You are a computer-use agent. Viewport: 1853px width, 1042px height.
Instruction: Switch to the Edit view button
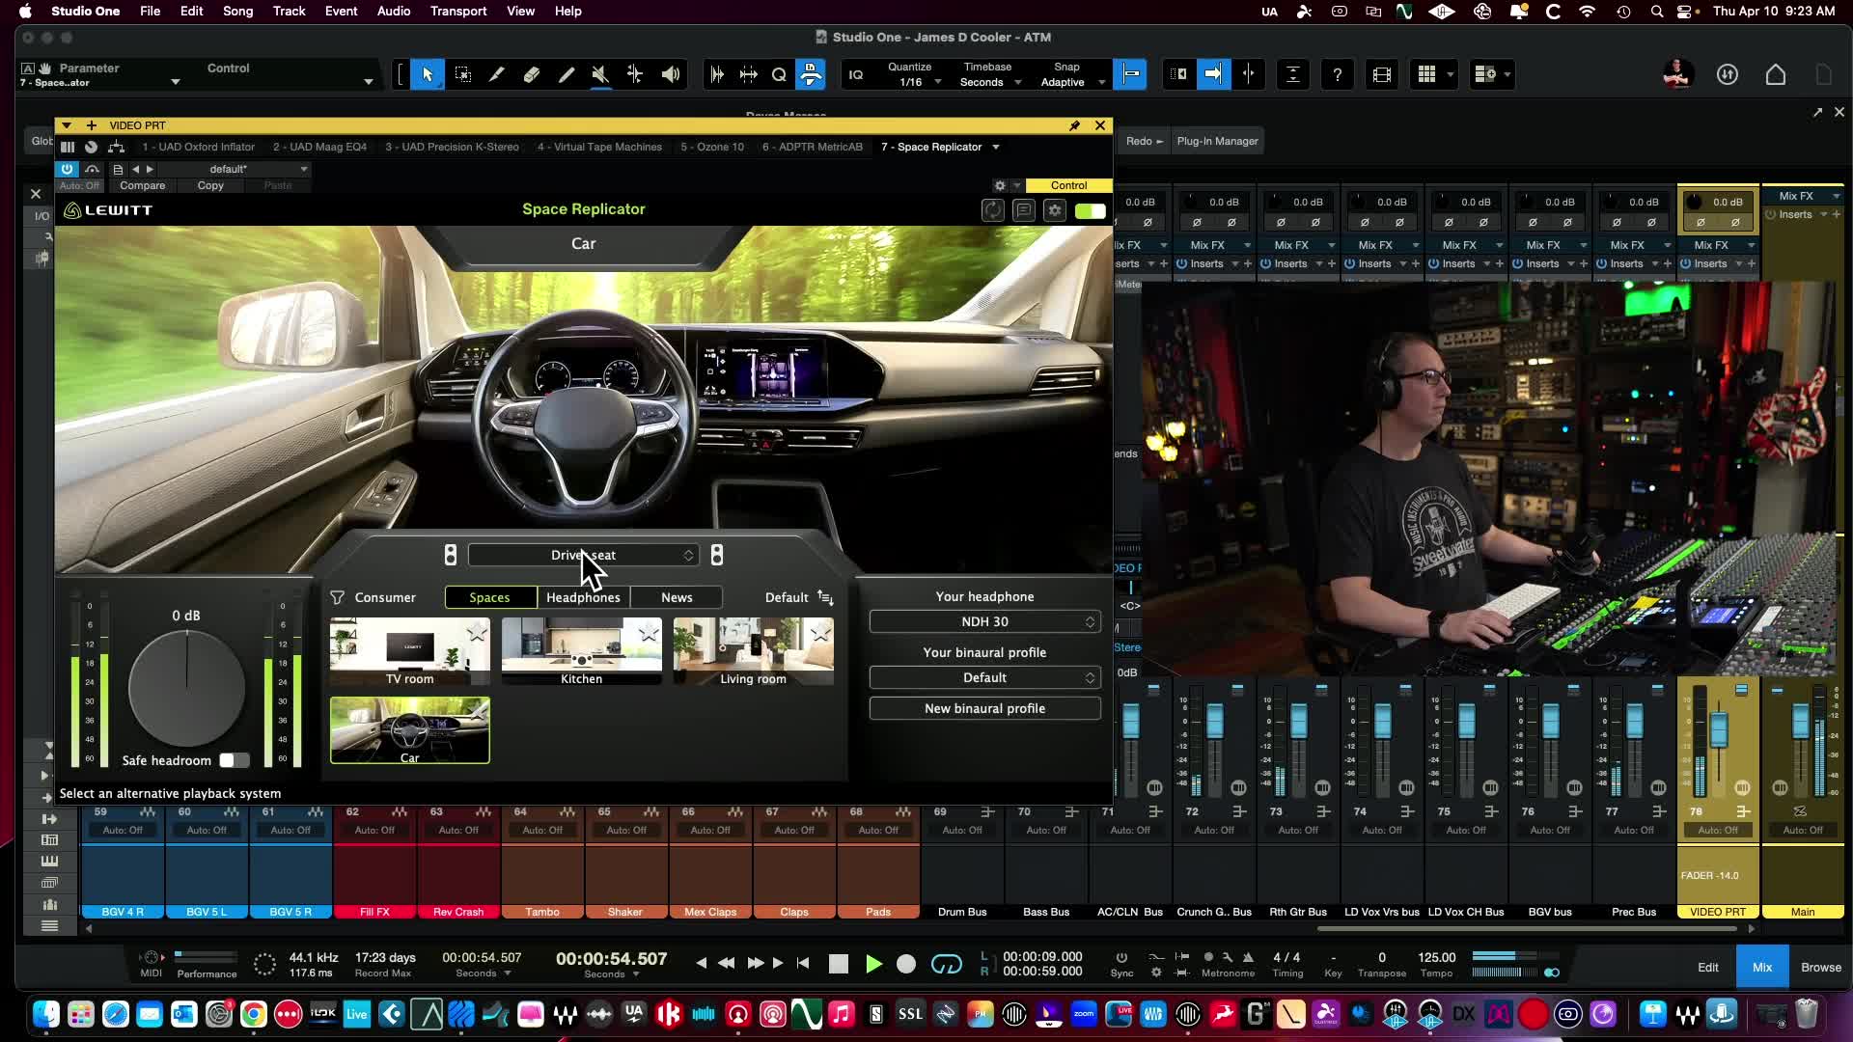(1707, 967)
